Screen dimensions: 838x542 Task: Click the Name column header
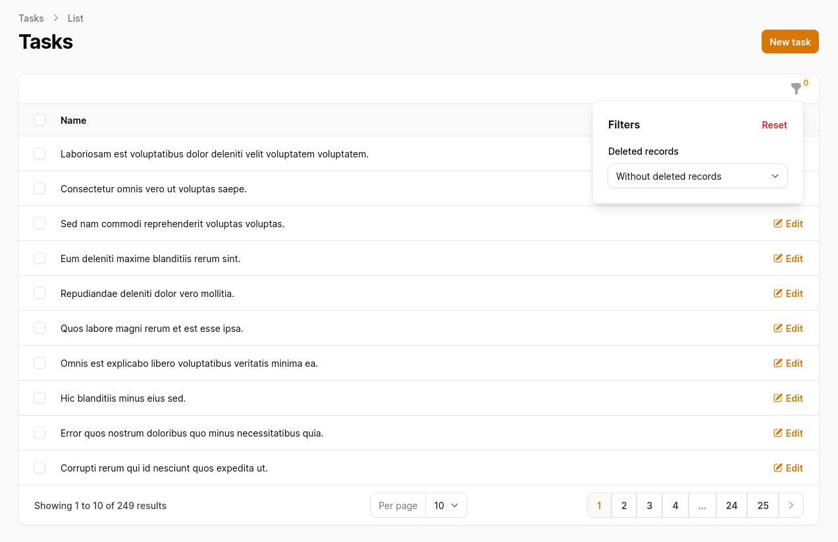73,121
